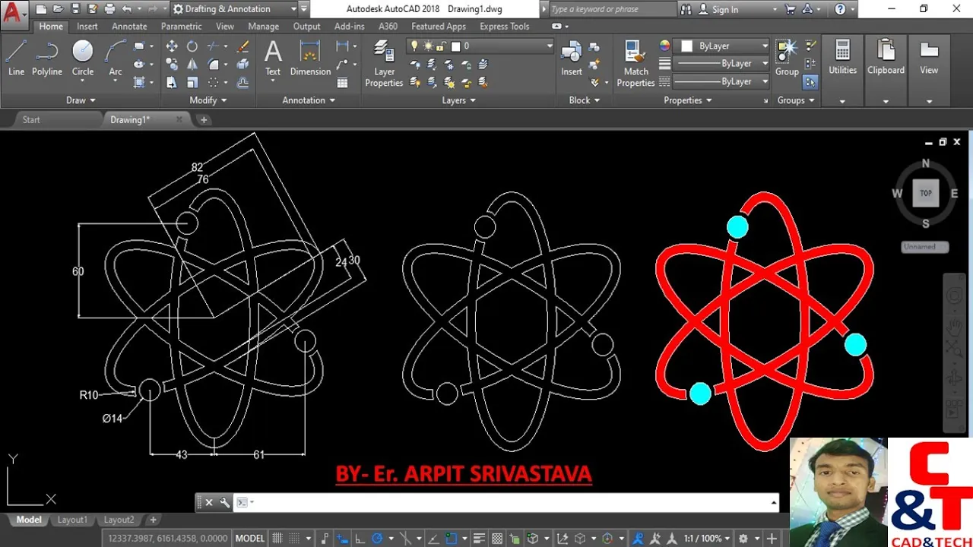Image resolution: width=973 pixels, height=547 pixels.
Task: Expand the Draw panel
Action: pyautogui.click(x=81, y=100)
